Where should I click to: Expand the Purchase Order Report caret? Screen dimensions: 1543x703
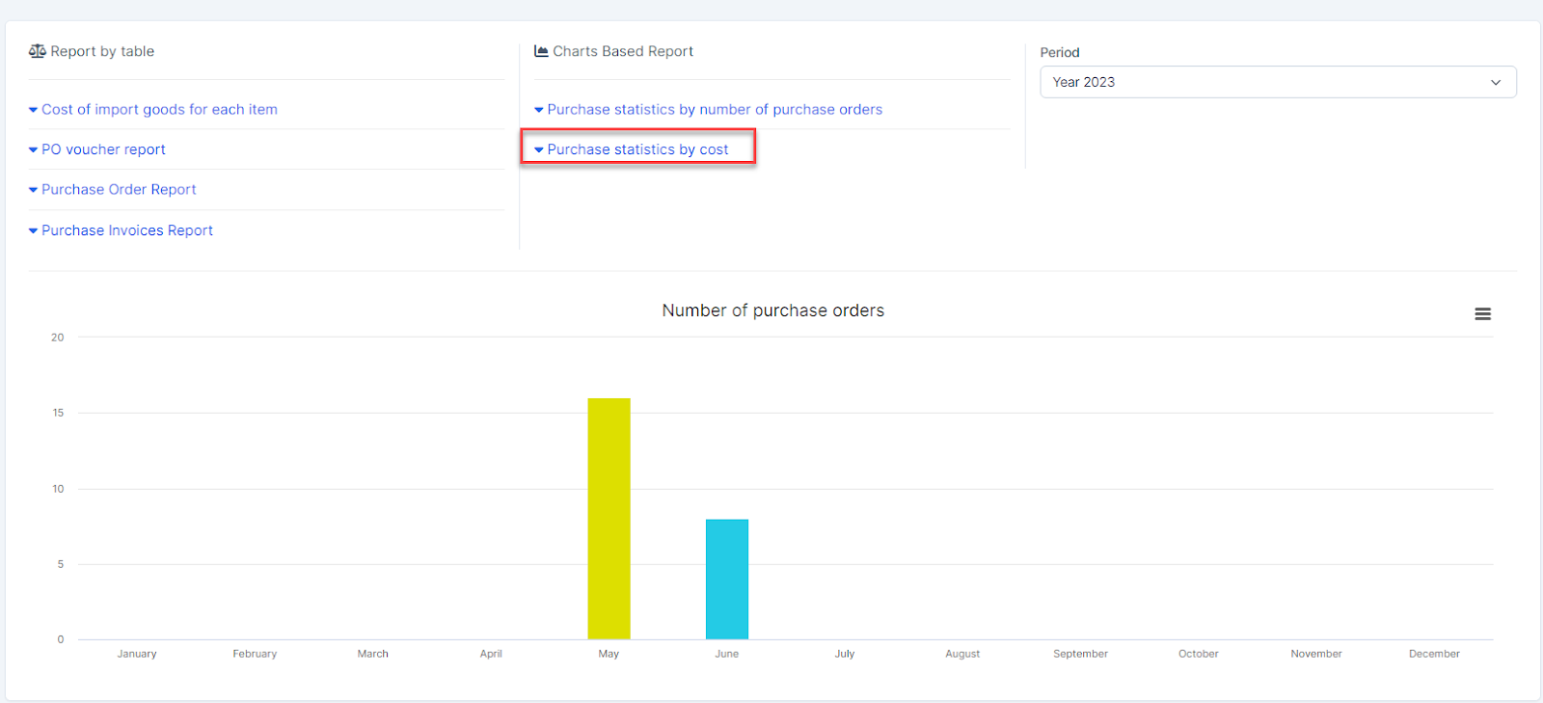[x=34, y=191]
